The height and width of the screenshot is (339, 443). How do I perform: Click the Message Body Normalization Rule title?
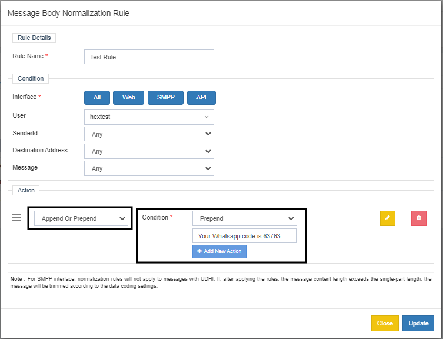[x=68, y=13]
